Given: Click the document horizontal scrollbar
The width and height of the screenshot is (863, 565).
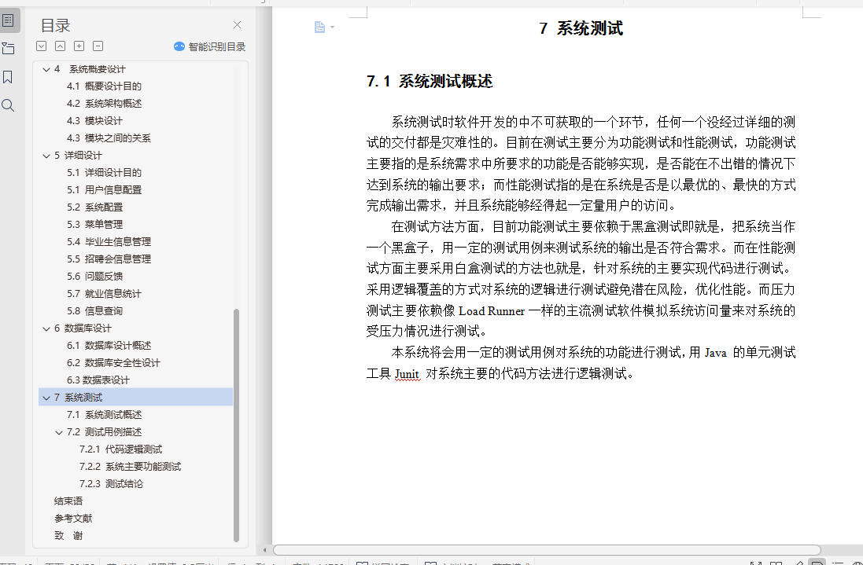Looking at the screenshot, I should pos(547,550).
